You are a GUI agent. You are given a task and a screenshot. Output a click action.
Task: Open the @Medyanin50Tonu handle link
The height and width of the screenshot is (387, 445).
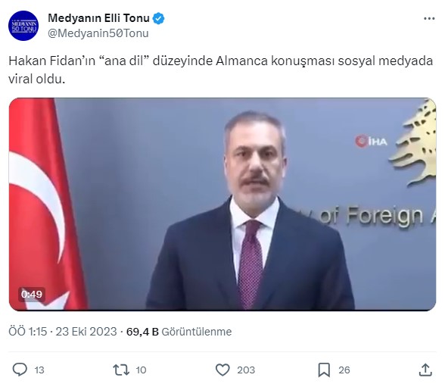tap(98, 33)
